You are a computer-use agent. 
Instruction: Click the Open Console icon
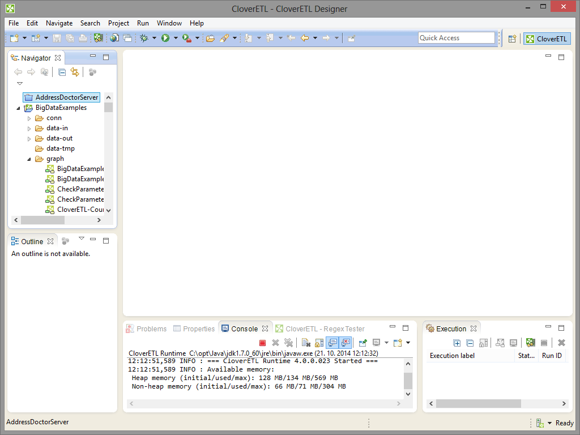[398, 343]
